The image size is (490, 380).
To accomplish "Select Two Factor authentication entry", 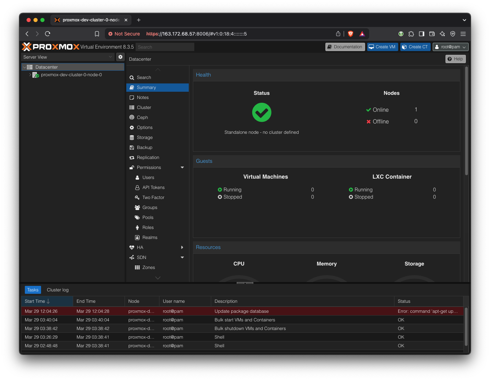I will [x=153, y=198].
